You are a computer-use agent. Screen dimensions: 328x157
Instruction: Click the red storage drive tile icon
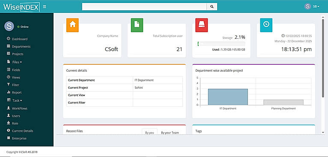click(x=201, y=25)
